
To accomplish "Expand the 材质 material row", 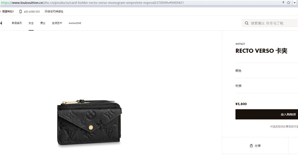I will (x=267, y=85).
